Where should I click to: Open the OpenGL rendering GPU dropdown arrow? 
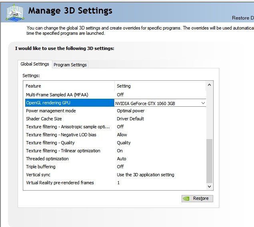click(x=203, y=103)
